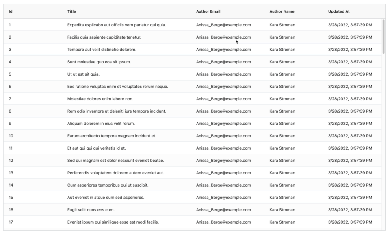Viewport: 390px width, 235px height.
Task: Select title 'Tempore aut velit distinctio dolorem.'
Action: 102,50
